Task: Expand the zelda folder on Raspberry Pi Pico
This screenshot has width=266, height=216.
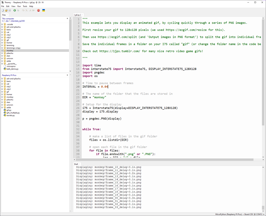Action: 2,108
